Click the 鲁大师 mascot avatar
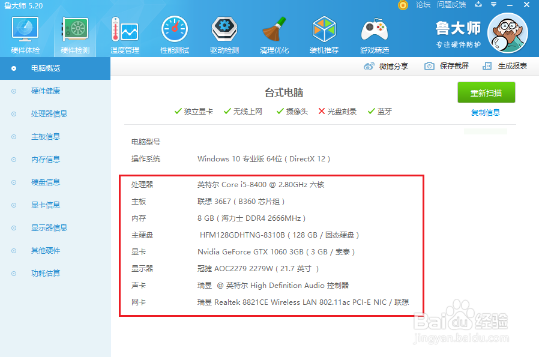 coord(508,33)
